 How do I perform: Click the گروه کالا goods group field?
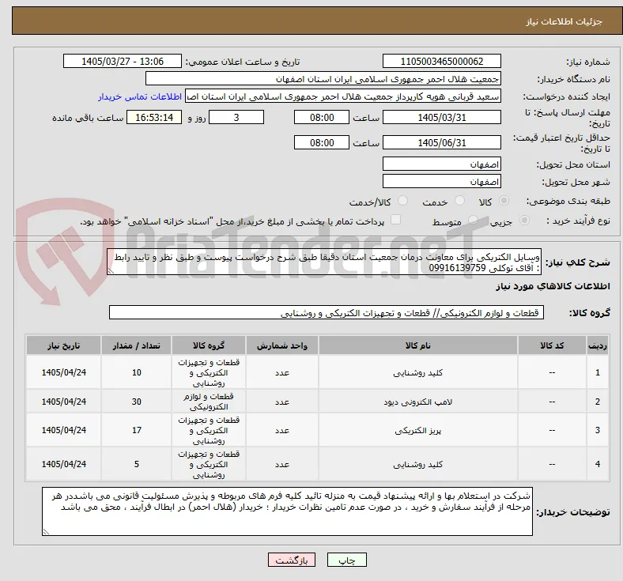coord(327,312)
